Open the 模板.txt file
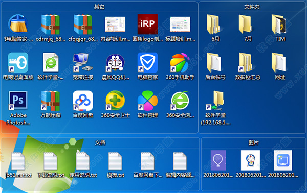The image size is (307, 193). 115,161
